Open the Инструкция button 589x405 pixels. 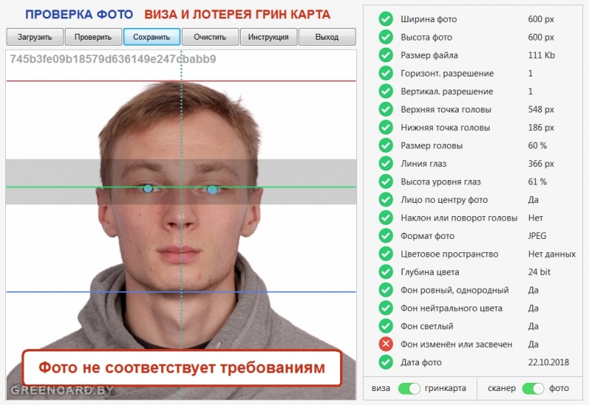268,37
